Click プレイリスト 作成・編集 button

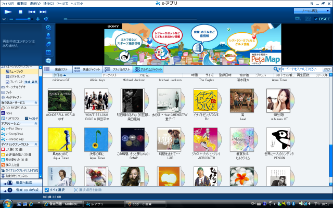31,82
